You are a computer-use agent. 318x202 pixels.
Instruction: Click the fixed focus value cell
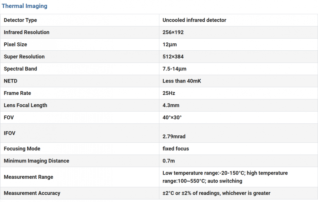(176, 148)
